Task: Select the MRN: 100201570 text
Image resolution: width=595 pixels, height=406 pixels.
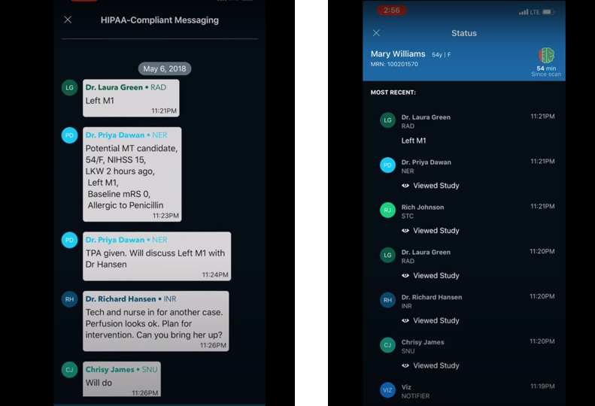Action: [394, 64]
